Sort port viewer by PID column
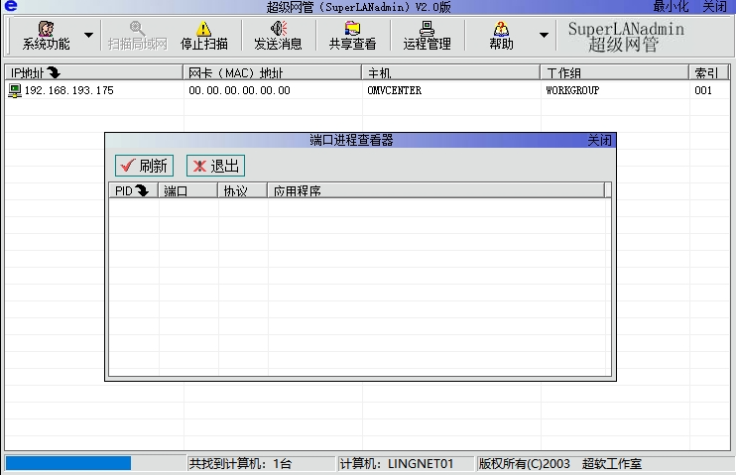The width and height of the screenshot is (736, 475). (x=134, y=190)
